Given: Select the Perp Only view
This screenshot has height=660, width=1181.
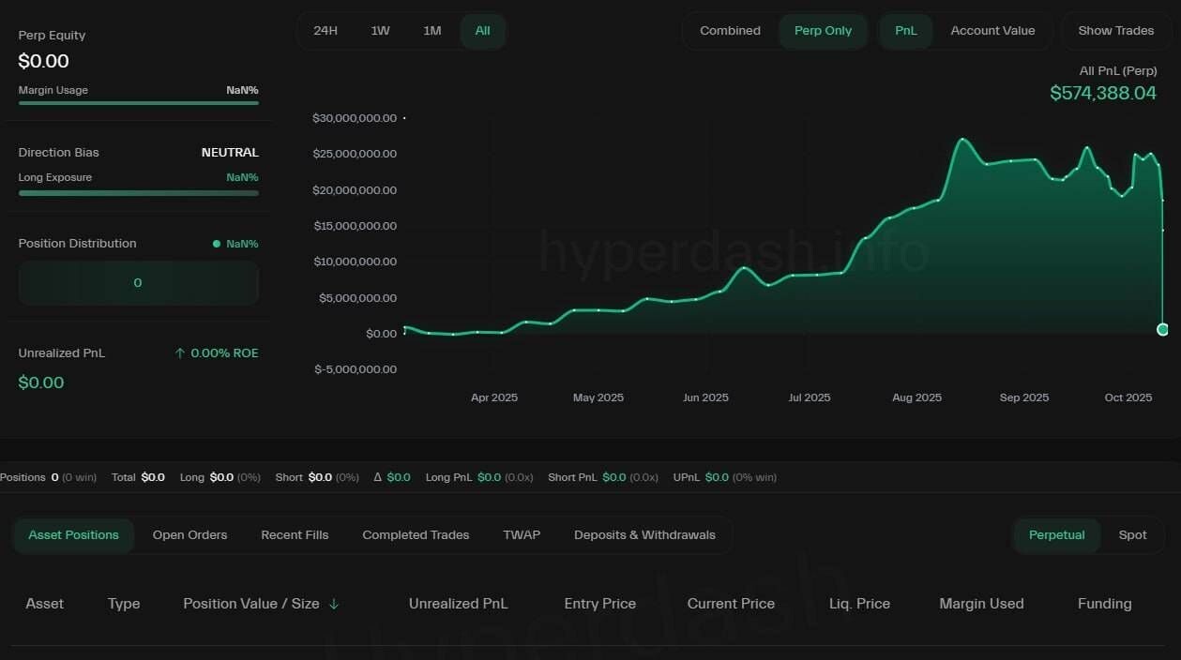Looking at the screenshot, I should pos(823,31).
